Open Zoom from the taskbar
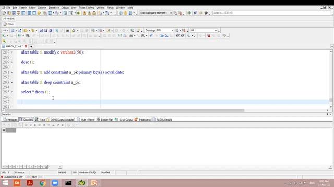This screenshot has height=187, width=334. pyautogui.click(x=55, y=183)
